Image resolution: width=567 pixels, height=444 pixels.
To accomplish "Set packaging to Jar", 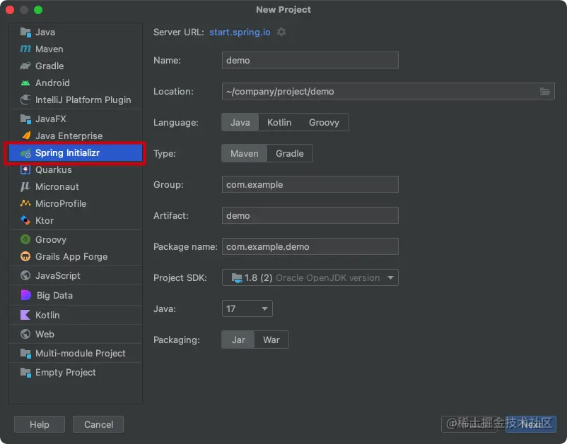I will (238, 340).
